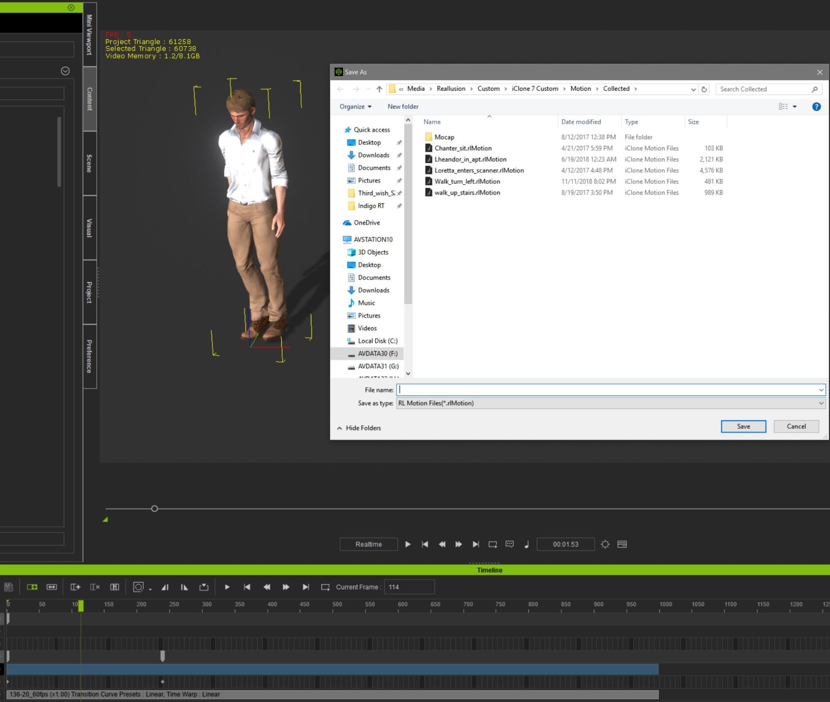The width and height of the screenshot is (830, 702).
Task: Go to Start in main play bar
Action: point(425,544)
